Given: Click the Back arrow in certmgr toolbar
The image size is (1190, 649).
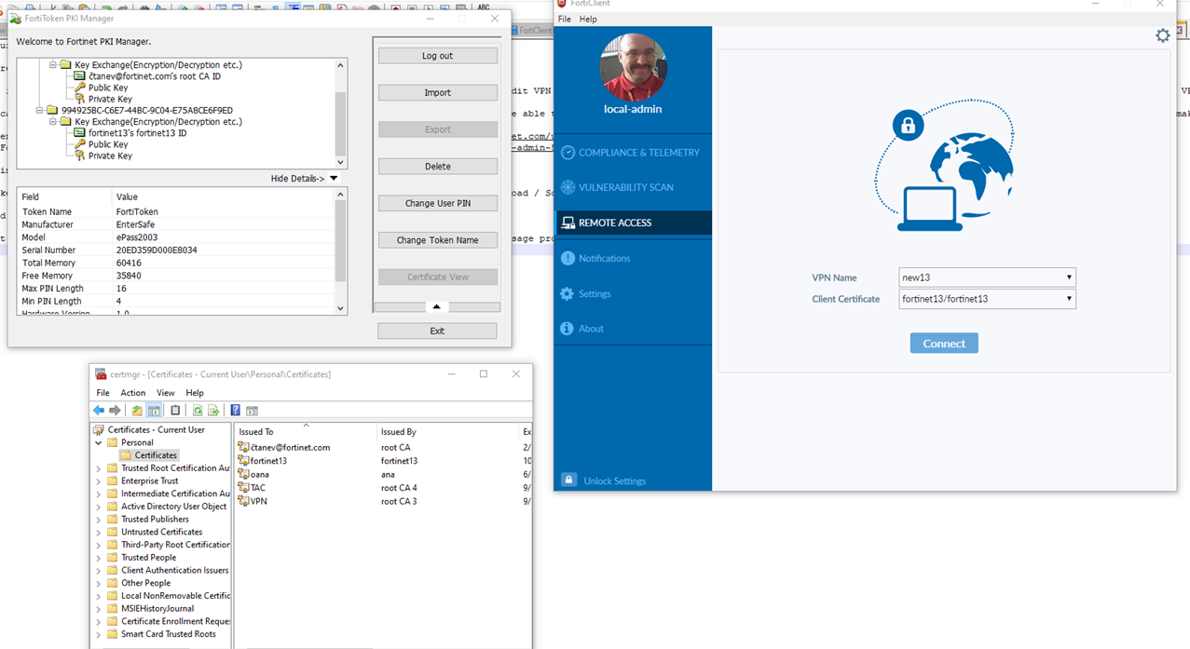Looking at the screenshot, I should [x=99, y=411].
